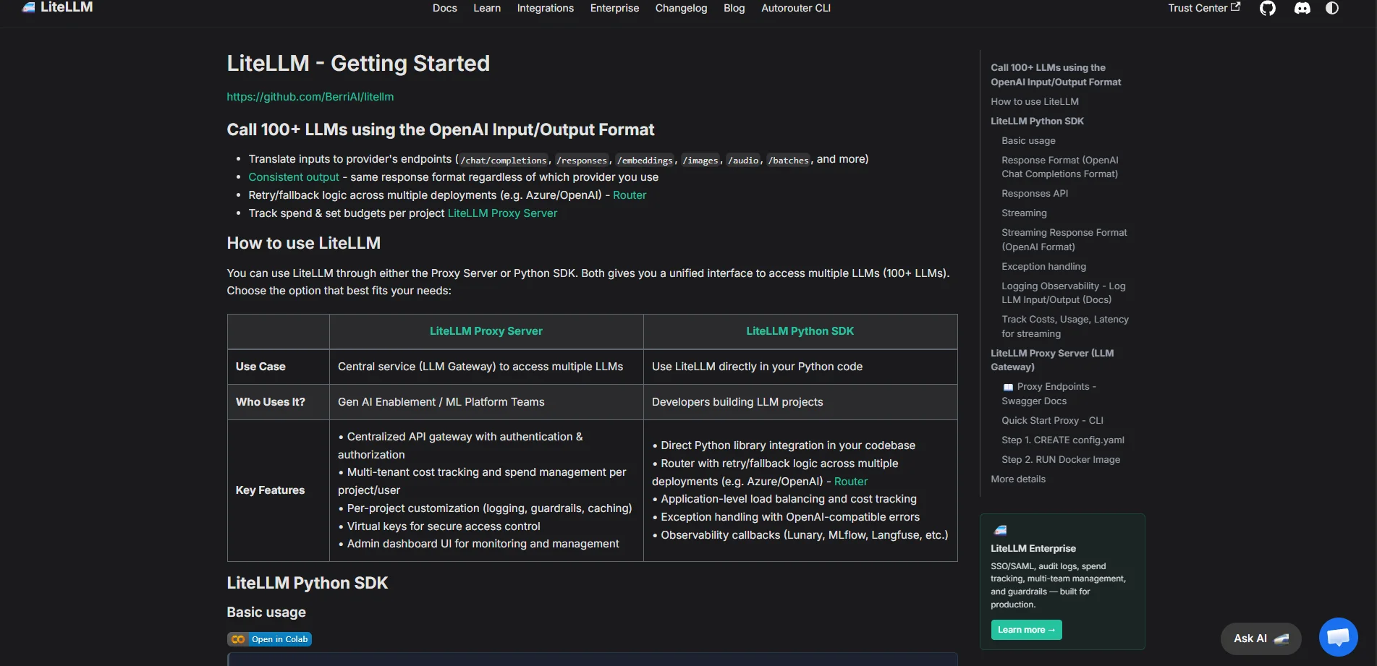Open the Changelog navbar item

click(x=681, y=8)
